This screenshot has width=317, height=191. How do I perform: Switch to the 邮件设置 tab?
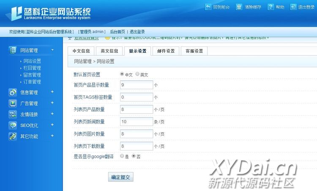(166, 51)
